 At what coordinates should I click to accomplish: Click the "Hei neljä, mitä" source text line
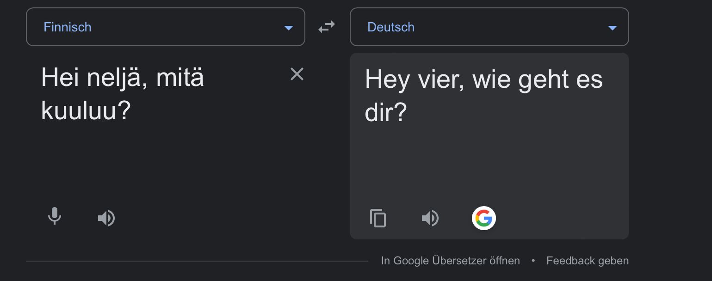[x=123, y=77]
